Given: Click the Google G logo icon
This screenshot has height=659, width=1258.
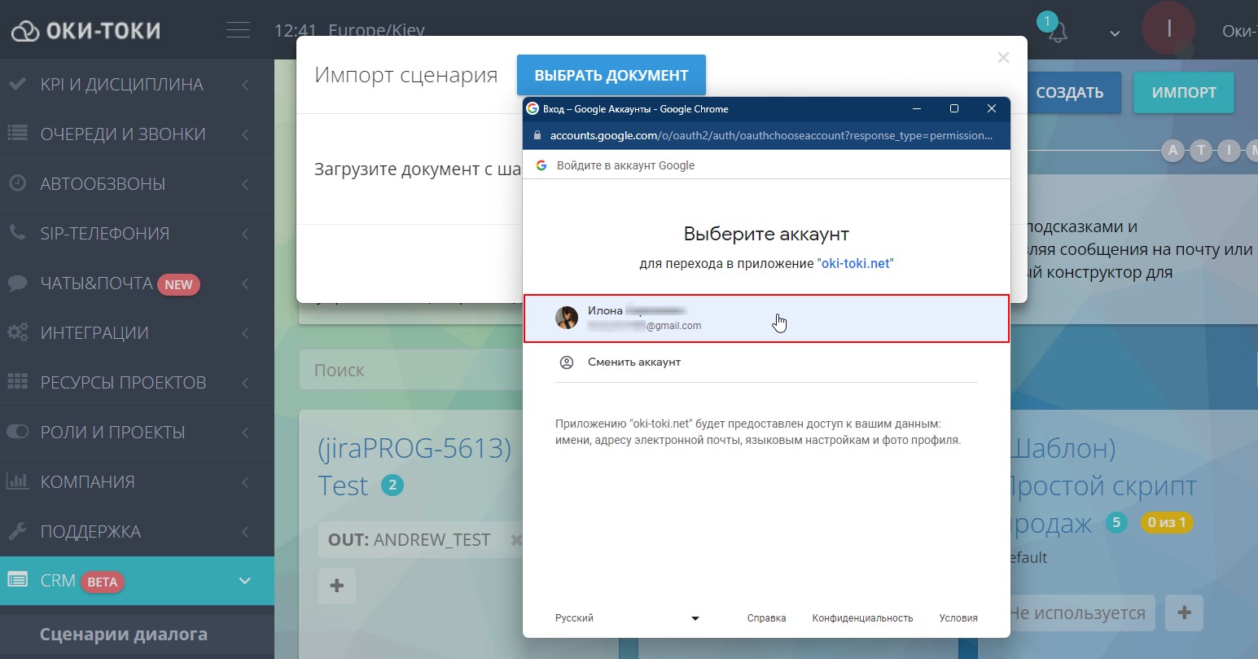Looking at the screenshot, I should pos(541,165).
